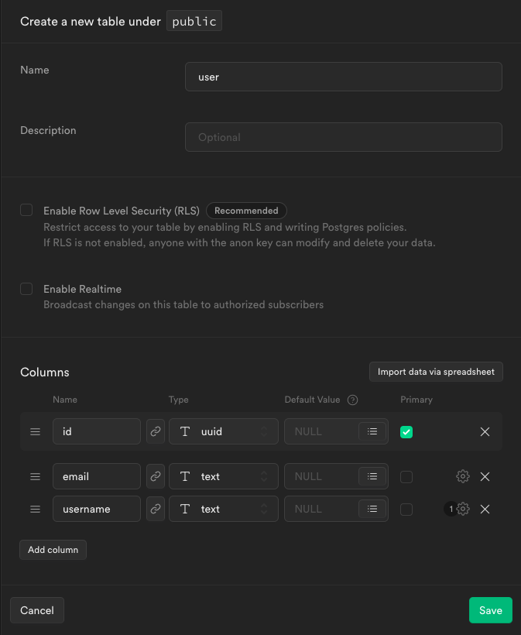
Task: Enable Realtime broadcasting
Action: (26, 288)
